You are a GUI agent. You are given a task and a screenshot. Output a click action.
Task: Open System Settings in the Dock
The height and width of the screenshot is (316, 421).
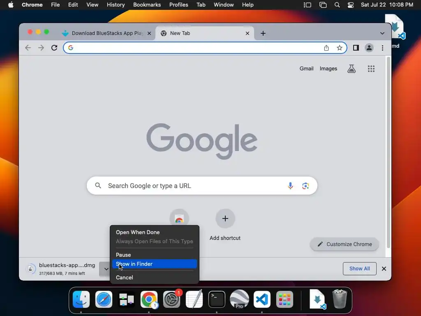point(171,299)
